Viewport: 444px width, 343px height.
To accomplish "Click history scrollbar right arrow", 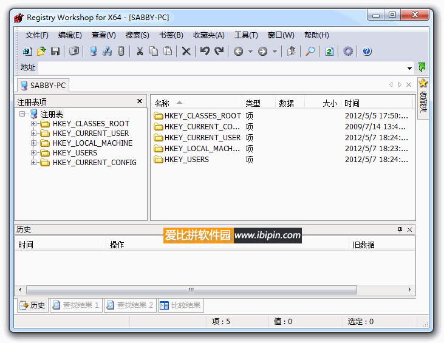I will pos(410,290).
